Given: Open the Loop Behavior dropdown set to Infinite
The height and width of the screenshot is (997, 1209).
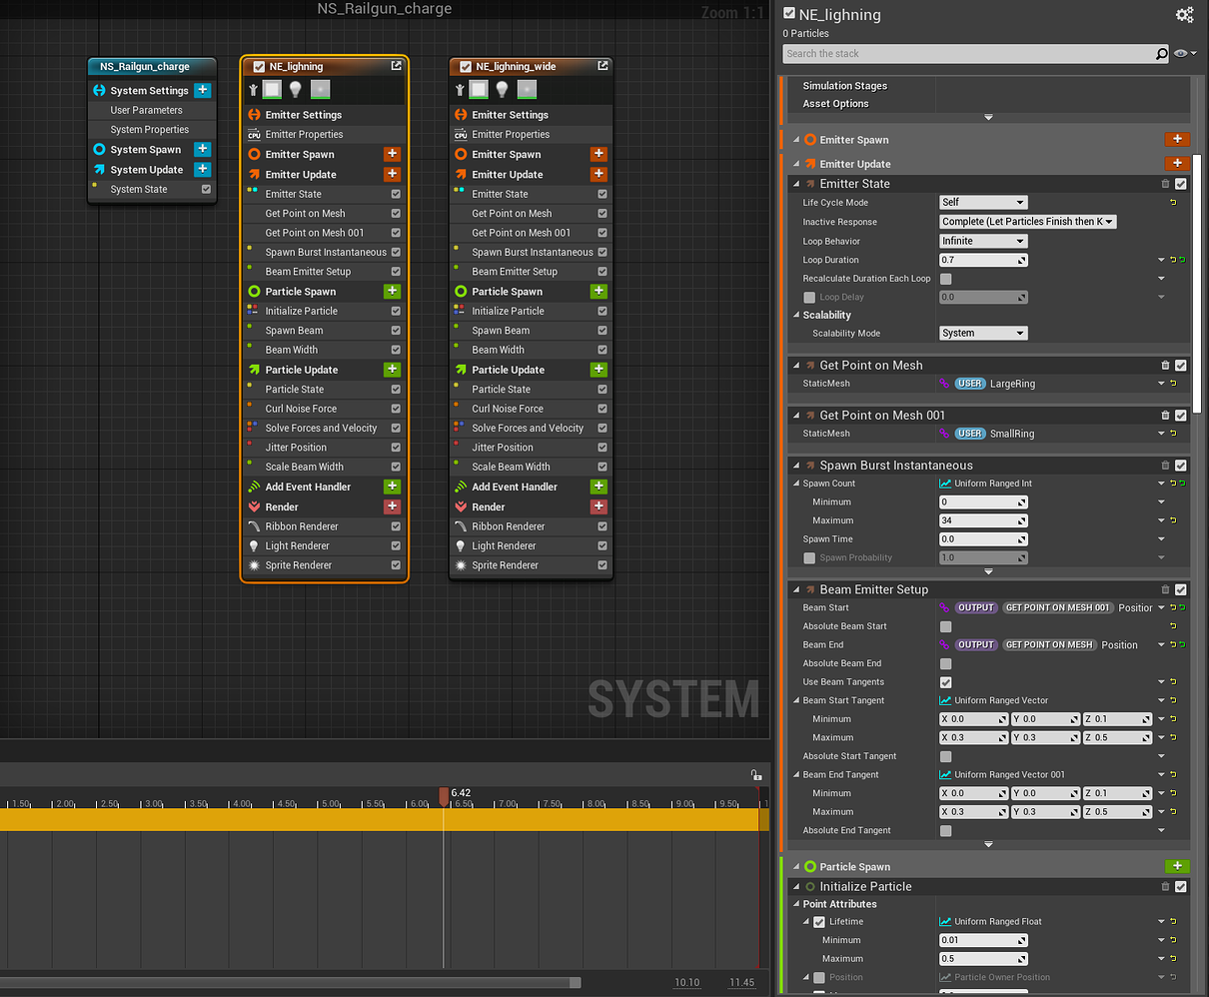Looking at the screenshot, I should (983, 241).
